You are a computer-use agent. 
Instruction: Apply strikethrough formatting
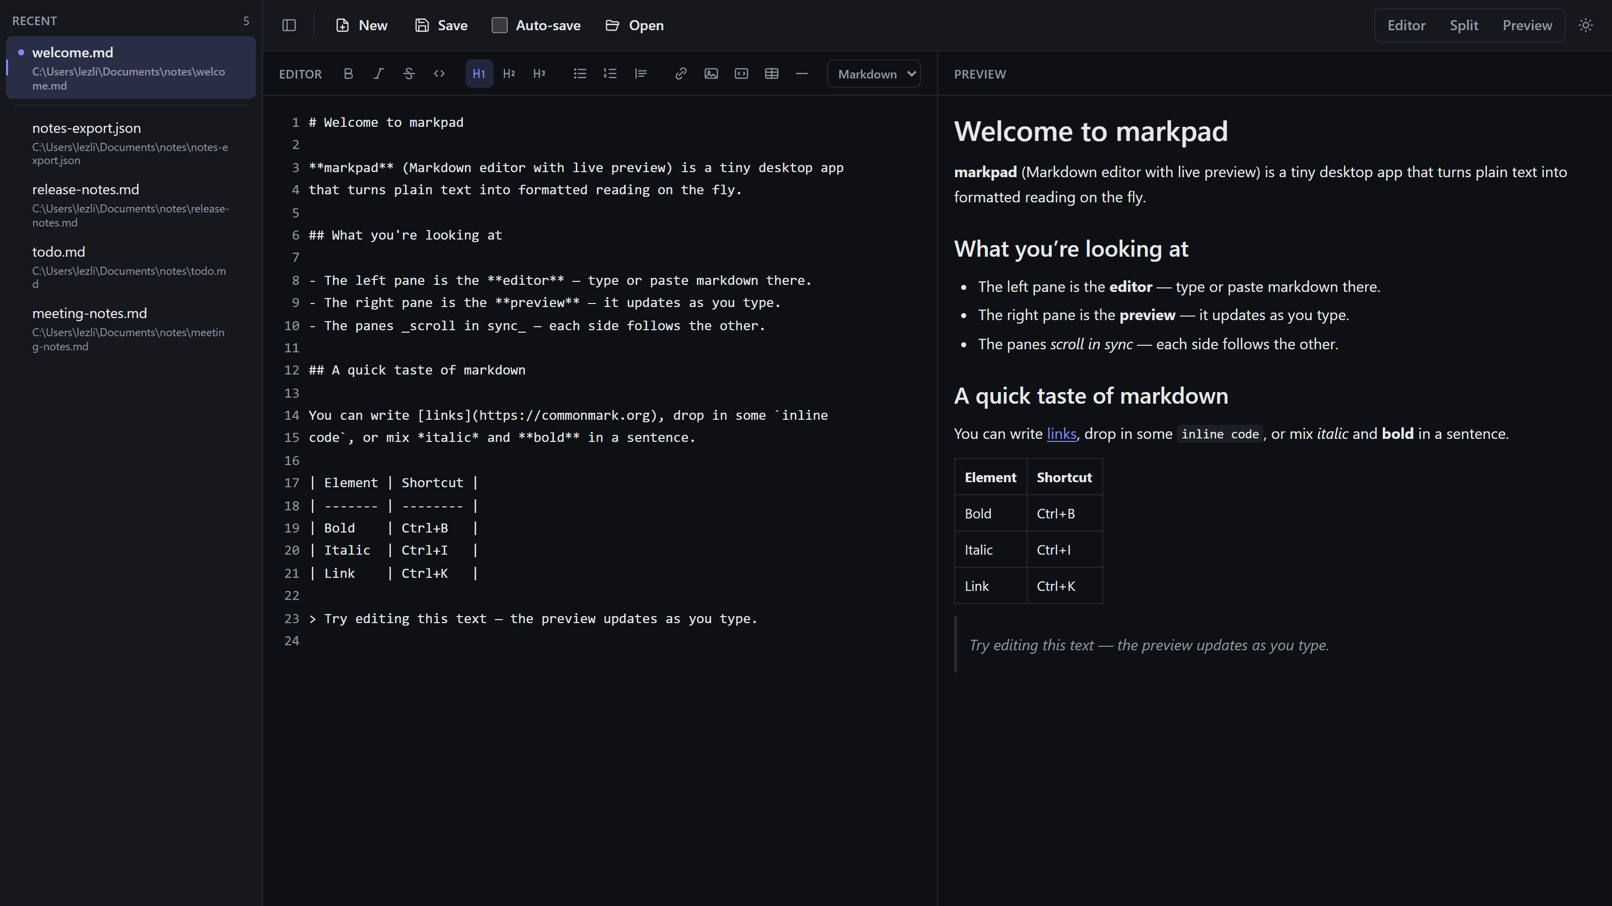(x=409, y=74)
